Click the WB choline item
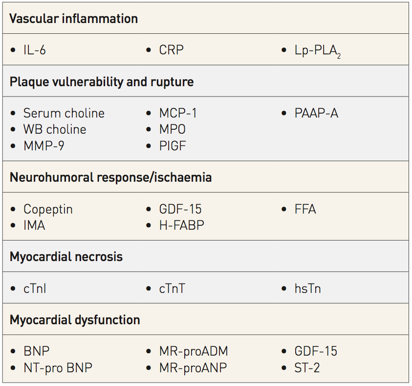 tap(55, 129)
